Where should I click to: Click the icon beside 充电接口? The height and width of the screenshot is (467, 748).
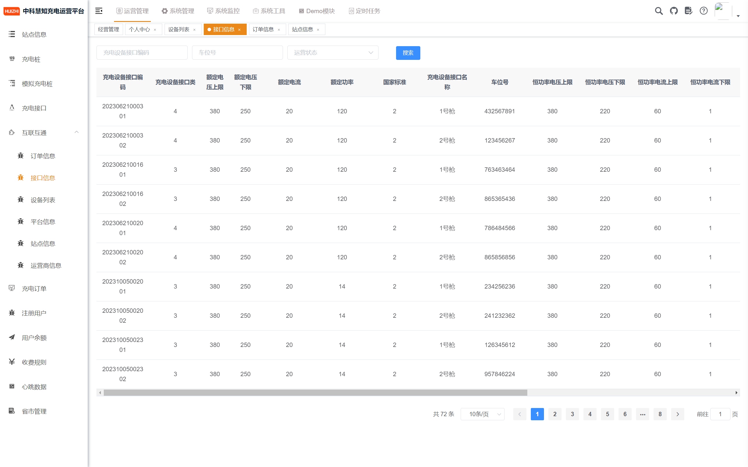[x=12, y=108]
